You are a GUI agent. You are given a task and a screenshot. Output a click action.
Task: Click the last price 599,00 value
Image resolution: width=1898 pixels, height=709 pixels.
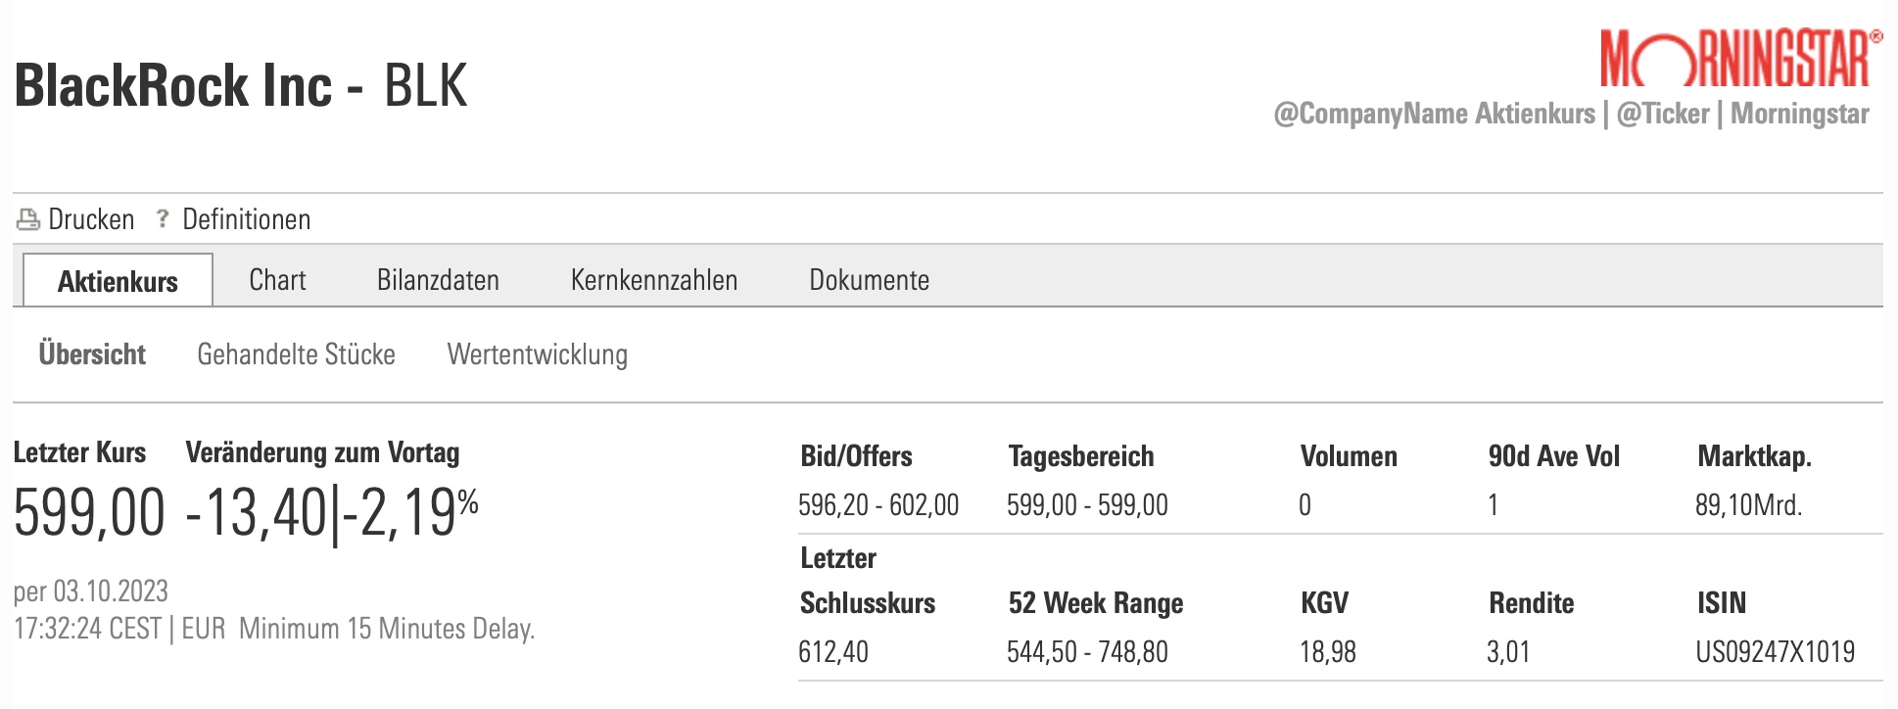pyautogui.click(x=89, y=512)
